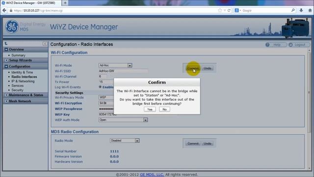Open Identity & Time settings

[22, 72]
